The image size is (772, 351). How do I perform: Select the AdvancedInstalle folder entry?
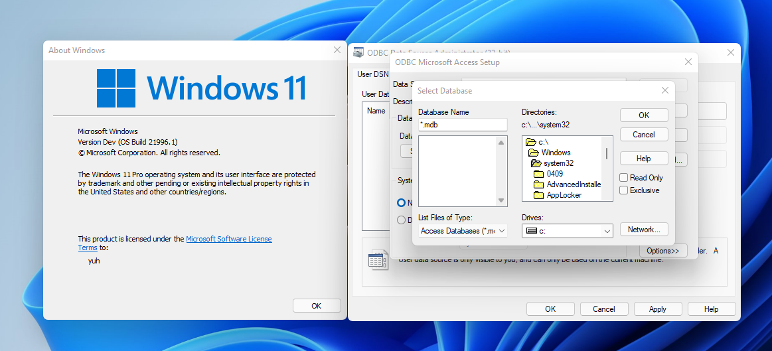tap(567, 184)
